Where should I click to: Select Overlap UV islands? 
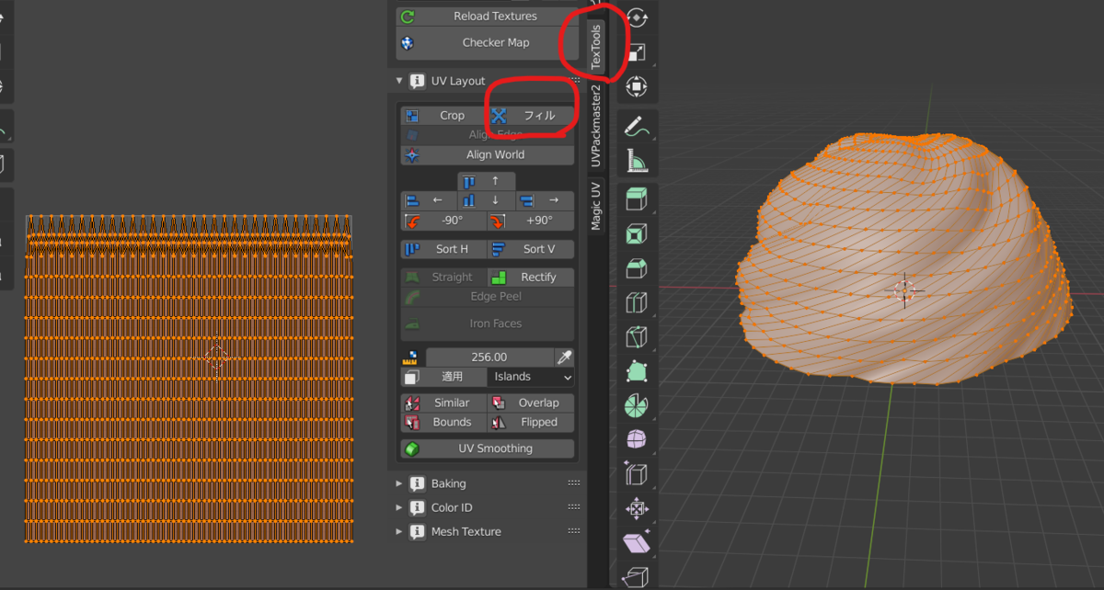coord(531,403)
